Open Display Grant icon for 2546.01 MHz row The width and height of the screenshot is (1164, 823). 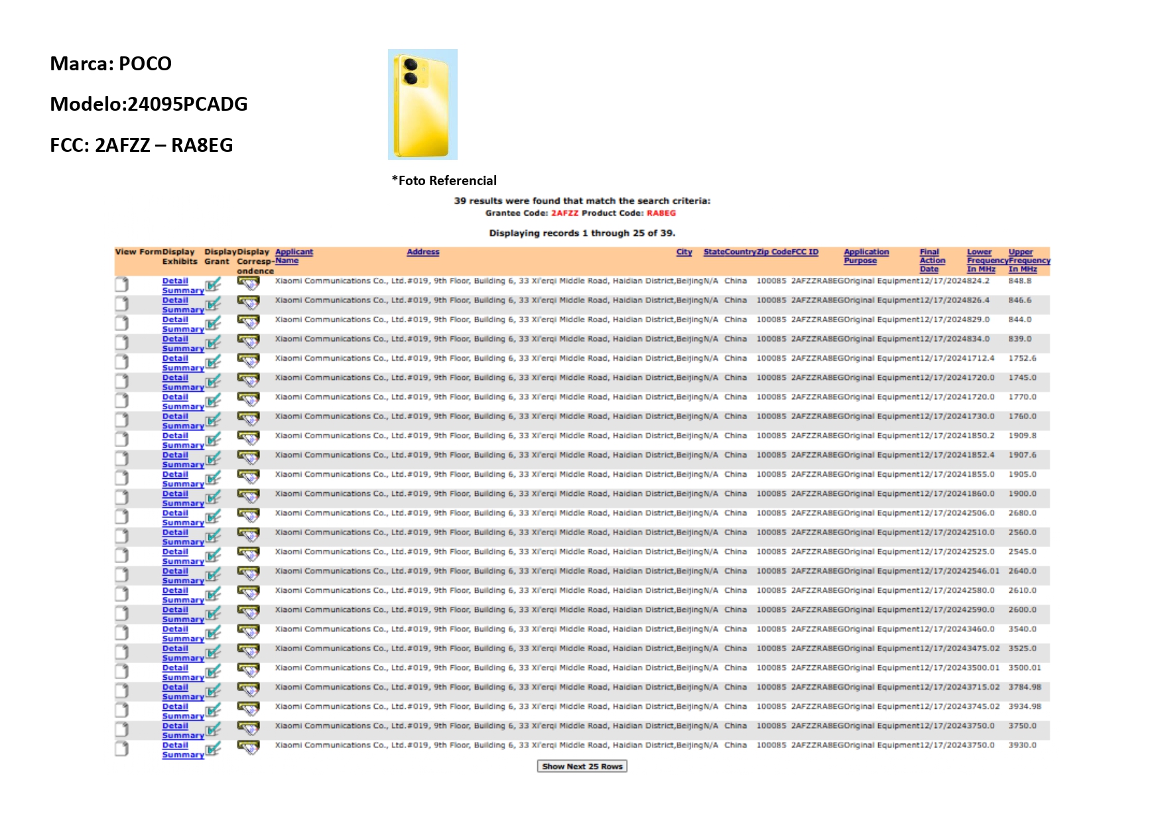(x=212, y=575)
